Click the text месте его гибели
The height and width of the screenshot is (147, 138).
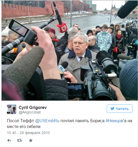[x=24, y=127]
